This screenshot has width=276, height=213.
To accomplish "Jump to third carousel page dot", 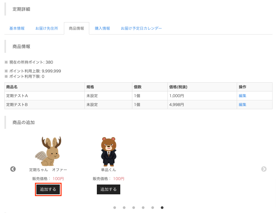I will (134, 208).
